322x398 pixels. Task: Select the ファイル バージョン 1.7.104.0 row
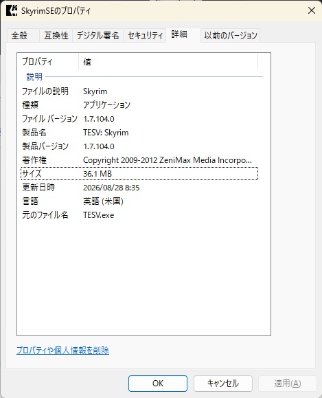coord(139,118)
